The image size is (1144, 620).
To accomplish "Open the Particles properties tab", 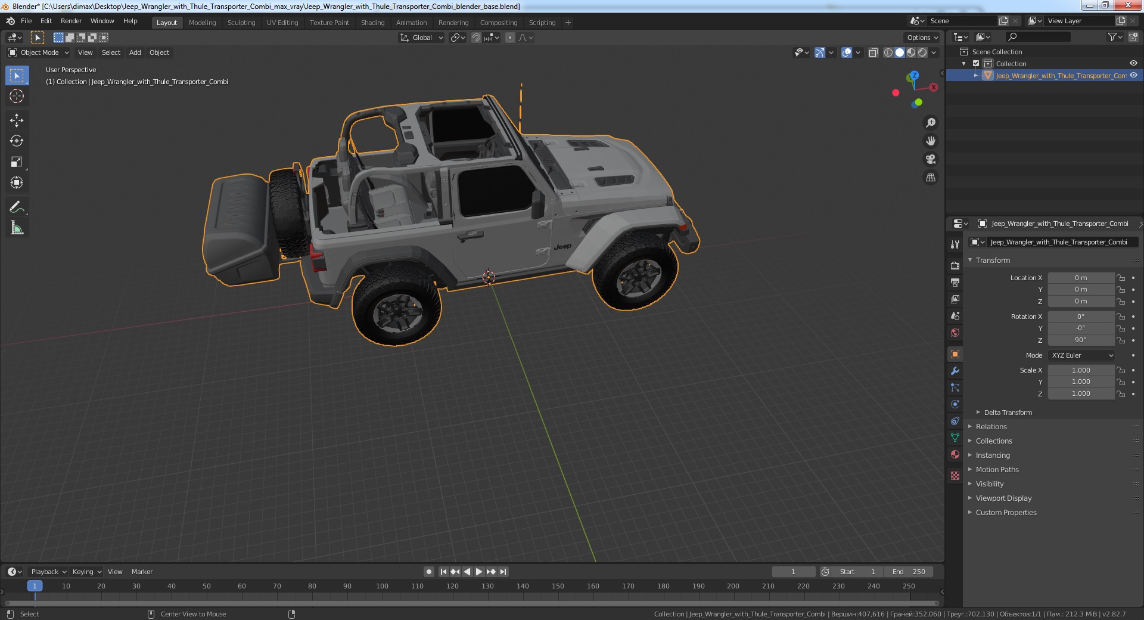I will pos(955,387).
